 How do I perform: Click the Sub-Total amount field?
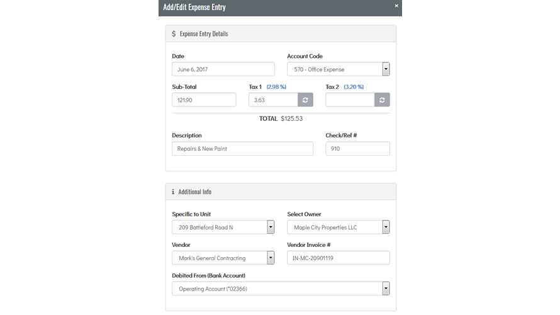(204, 100)
